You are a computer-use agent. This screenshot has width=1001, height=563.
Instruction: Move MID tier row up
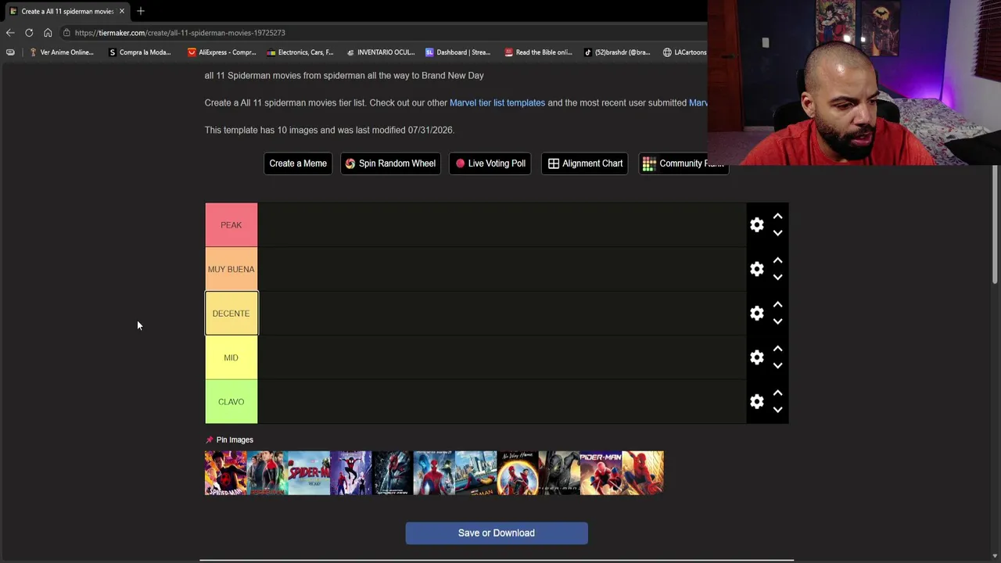[777, 349]
